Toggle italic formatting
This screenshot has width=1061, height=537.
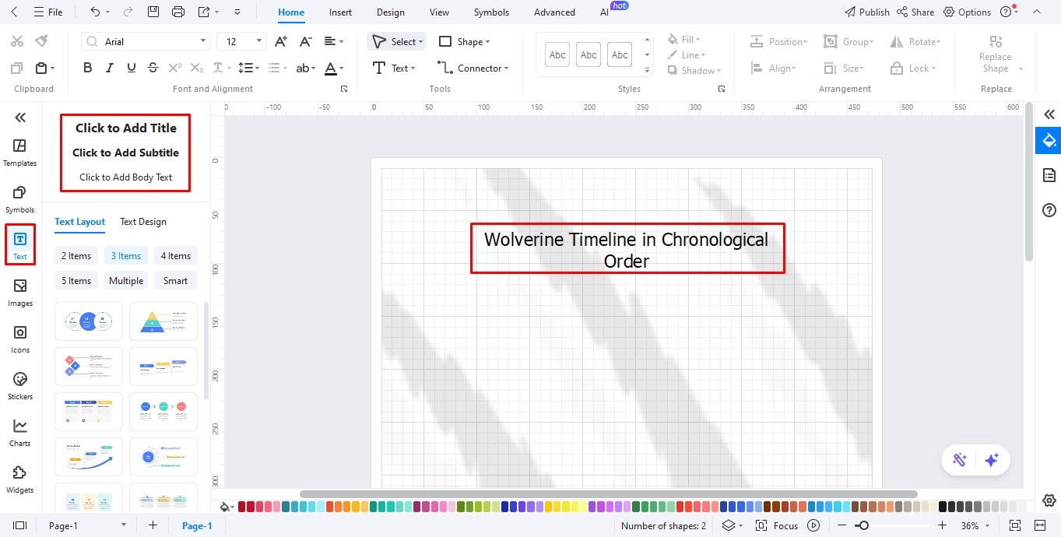(110, 68)
